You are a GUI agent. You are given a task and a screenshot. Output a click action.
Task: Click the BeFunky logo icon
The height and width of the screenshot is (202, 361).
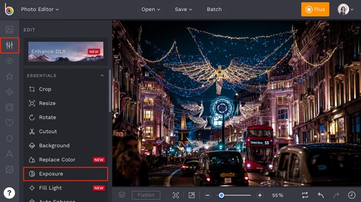[9, 9]
